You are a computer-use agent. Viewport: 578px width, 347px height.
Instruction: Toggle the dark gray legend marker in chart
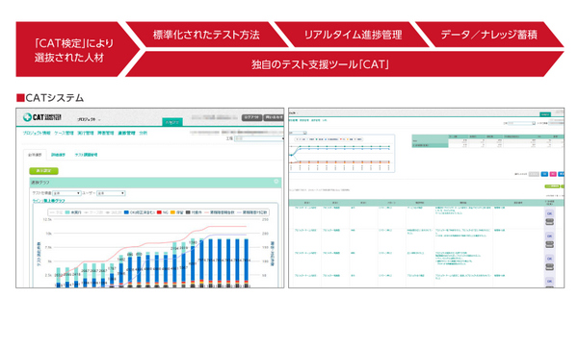tap(188, 212)
